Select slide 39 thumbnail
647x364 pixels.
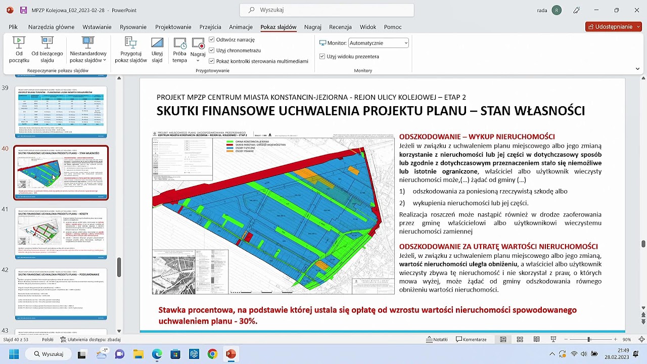(x=61, y=112)
